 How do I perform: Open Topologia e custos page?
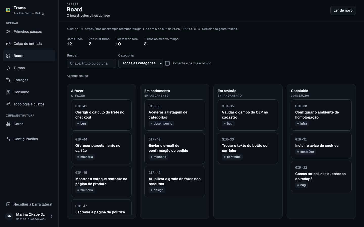[x=29, y=104]
